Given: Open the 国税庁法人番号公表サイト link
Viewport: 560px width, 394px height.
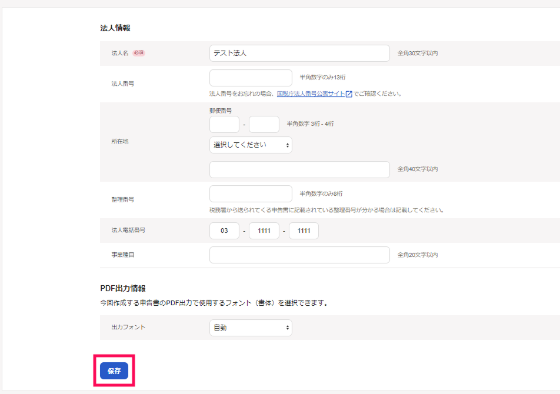Looking at the screenshot, I should (x=311, y=94).
